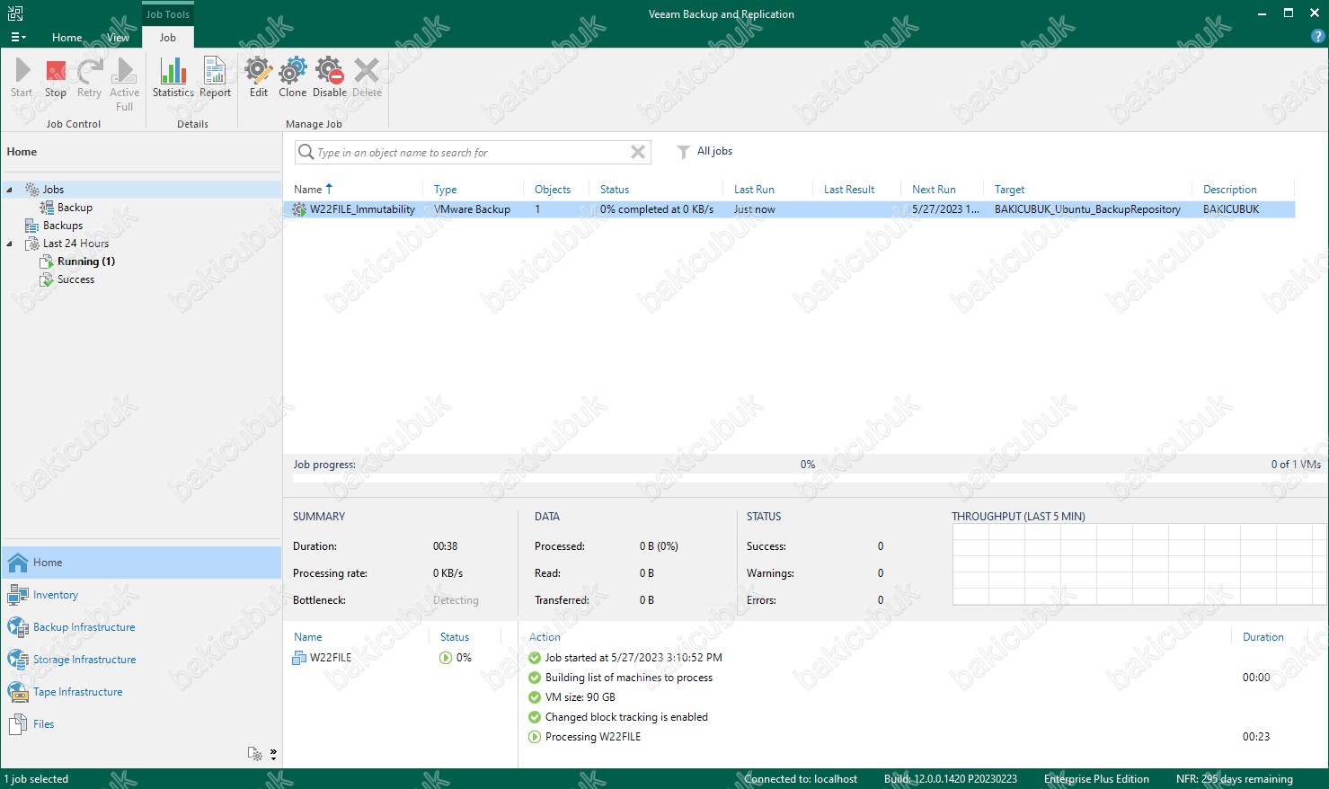Open Backups tree node
The width and height of the screenshot is (1329, 789).
(63, 226)
